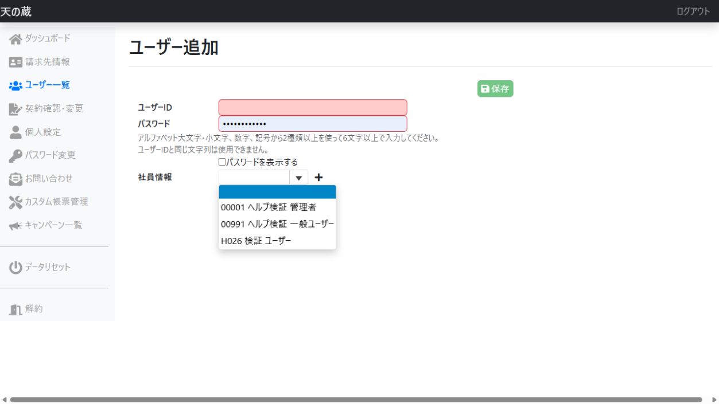719x404 pixels.
Task: Go to ユーザー一覧
Action: pyautogui.click(x=48, y=85)
